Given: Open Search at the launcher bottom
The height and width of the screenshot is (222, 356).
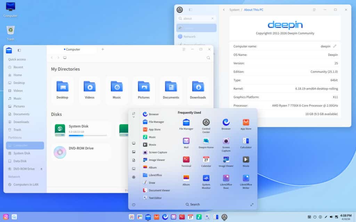Looking at the screenshot, I should click(x=193, y=204).
